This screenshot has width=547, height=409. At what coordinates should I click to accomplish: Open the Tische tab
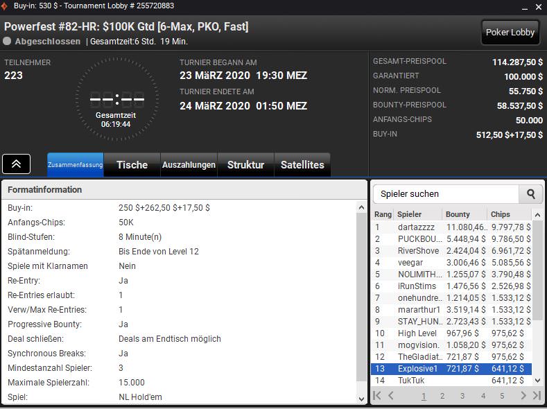tap(132, 165)
